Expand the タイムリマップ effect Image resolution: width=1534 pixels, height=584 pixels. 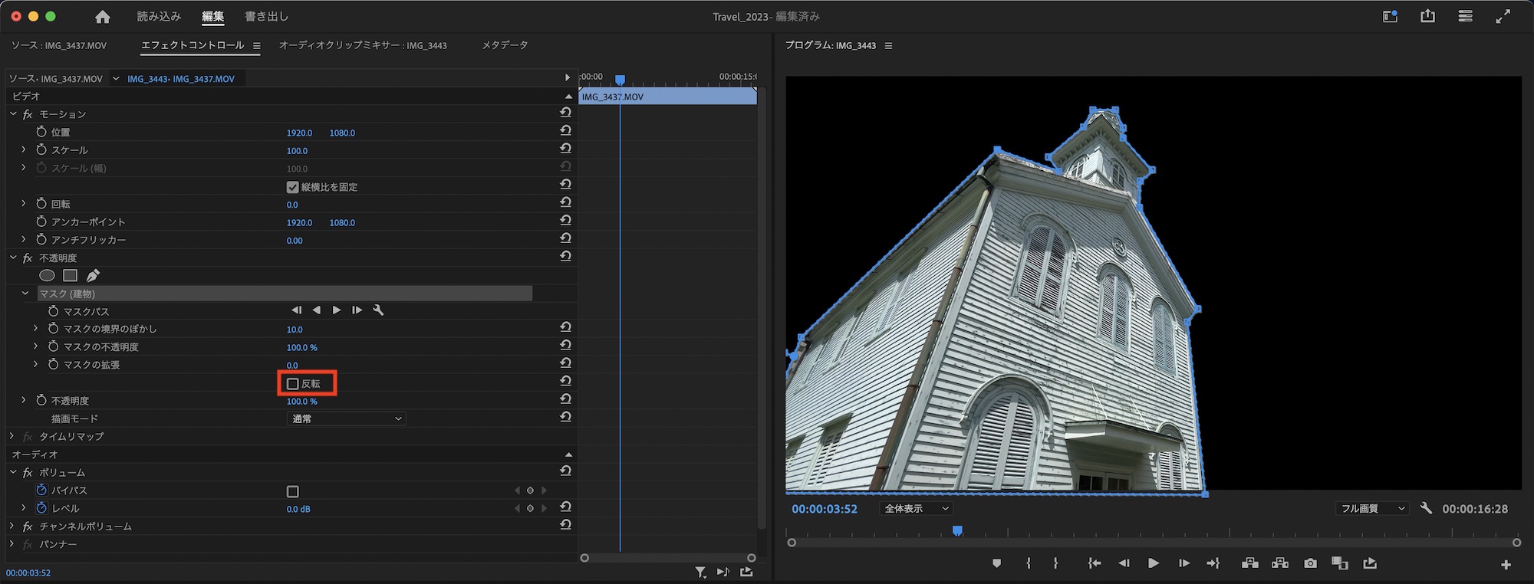(x=12, y=436)
